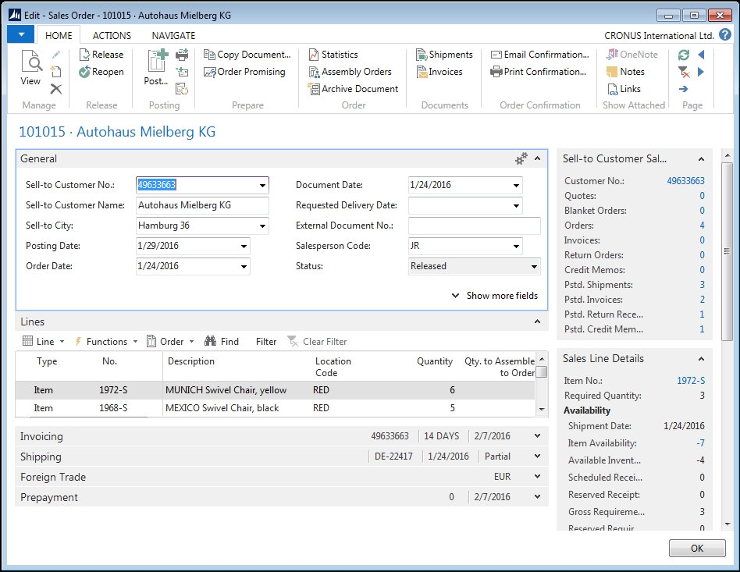Delete the order using the X icon

56,89
